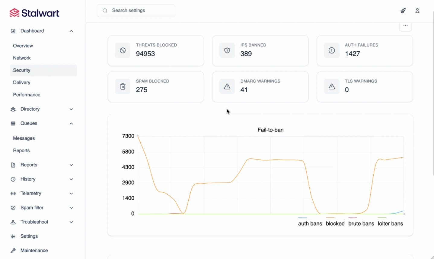Open the Maintenance page
The height and width of the screenshot is (259, 434).
coord(34,251)
